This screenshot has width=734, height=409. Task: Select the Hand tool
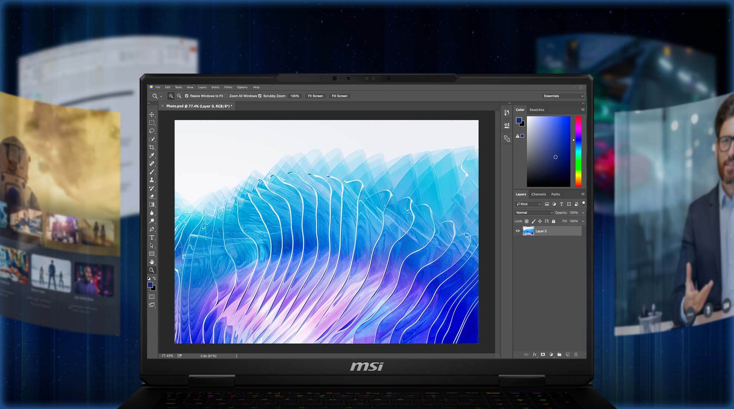(152, 262)
